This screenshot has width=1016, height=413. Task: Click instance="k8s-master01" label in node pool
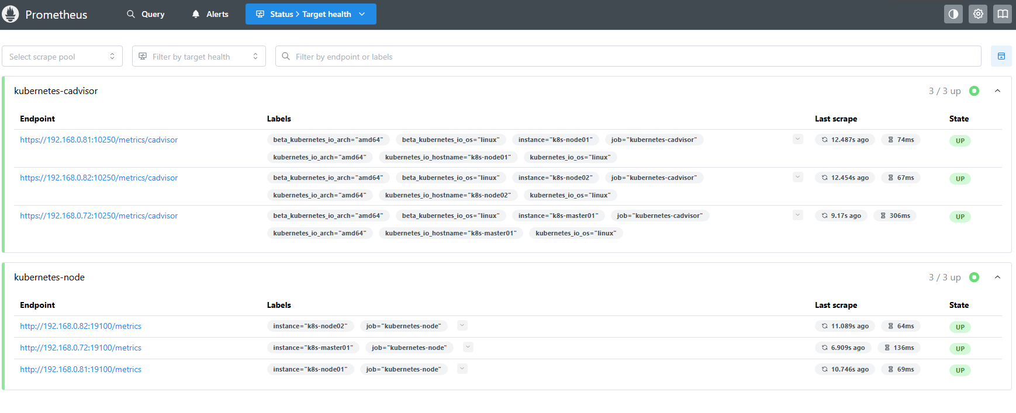point(313,348)
